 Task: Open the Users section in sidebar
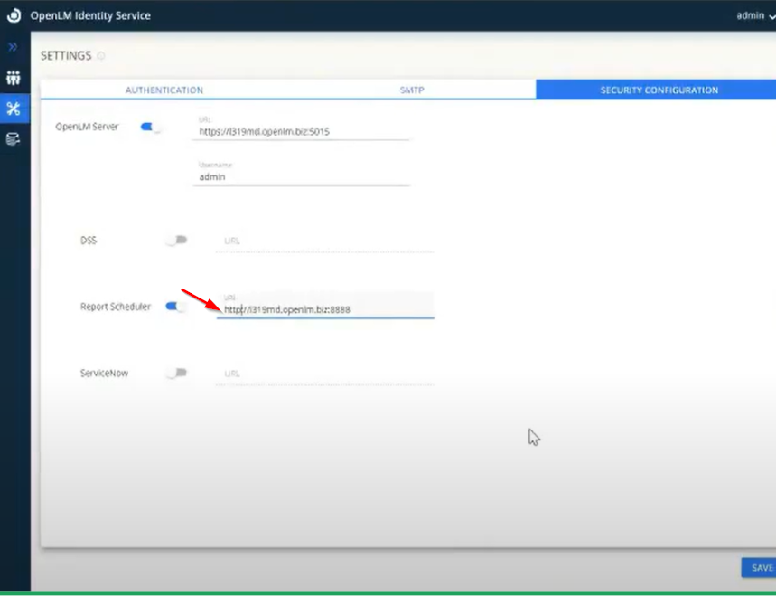(x=14, y=78)
